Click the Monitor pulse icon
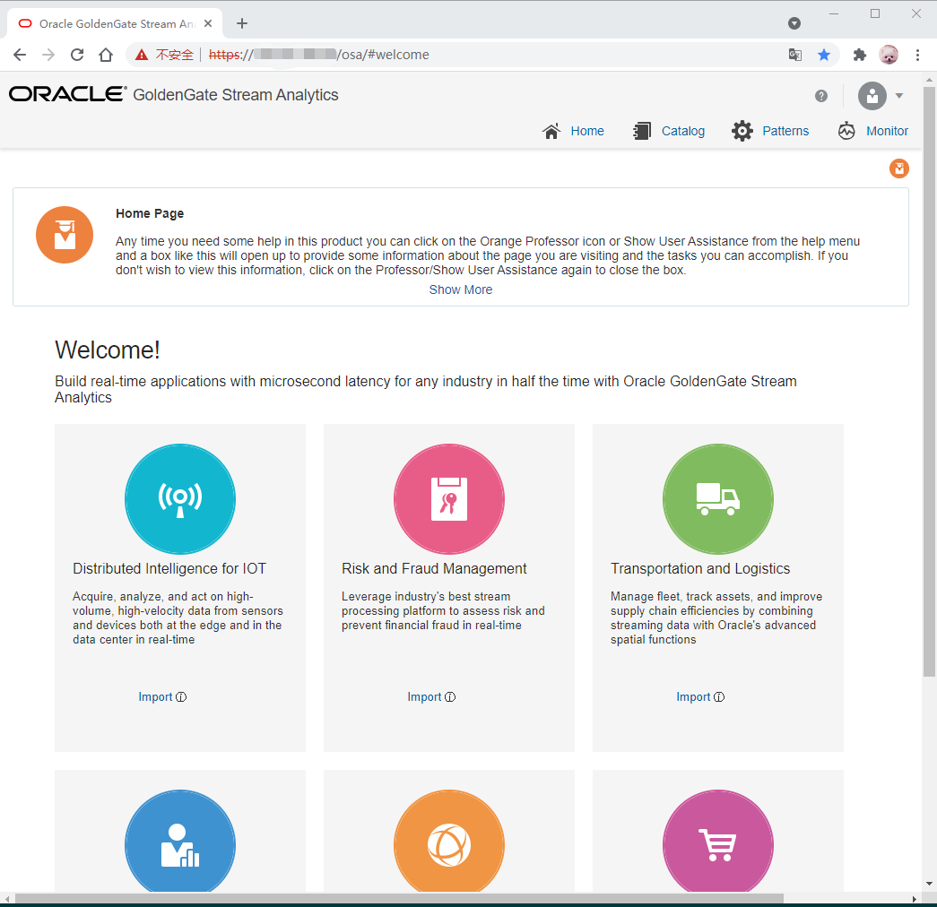 pos(846,131)
